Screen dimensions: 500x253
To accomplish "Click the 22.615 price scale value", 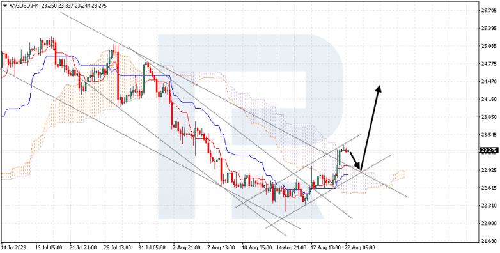I will 488,188.
